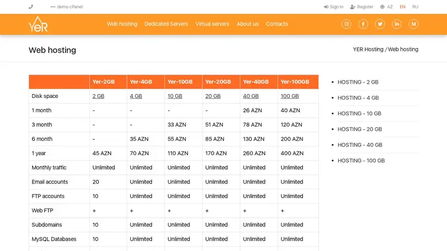Click the Yer-40GB column header

pos(259,82)
